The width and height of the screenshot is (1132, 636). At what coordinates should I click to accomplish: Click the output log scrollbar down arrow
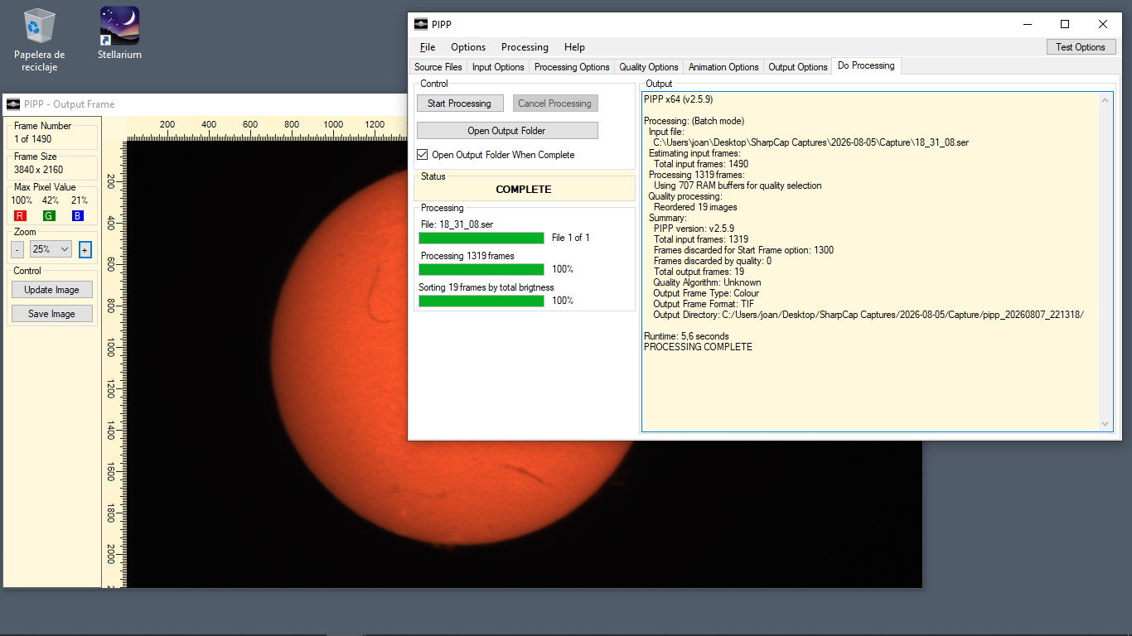click(1105, 424)
